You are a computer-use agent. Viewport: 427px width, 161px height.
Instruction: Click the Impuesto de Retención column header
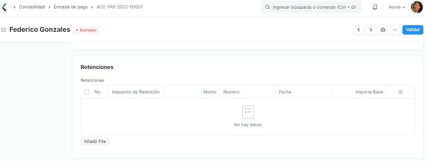click(136, 92)
